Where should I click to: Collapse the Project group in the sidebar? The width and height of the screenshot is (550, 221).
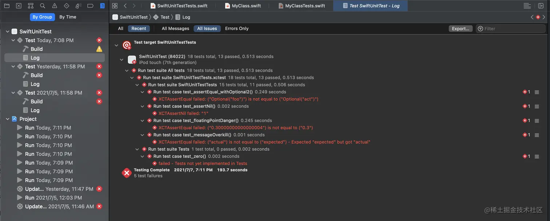8,119
